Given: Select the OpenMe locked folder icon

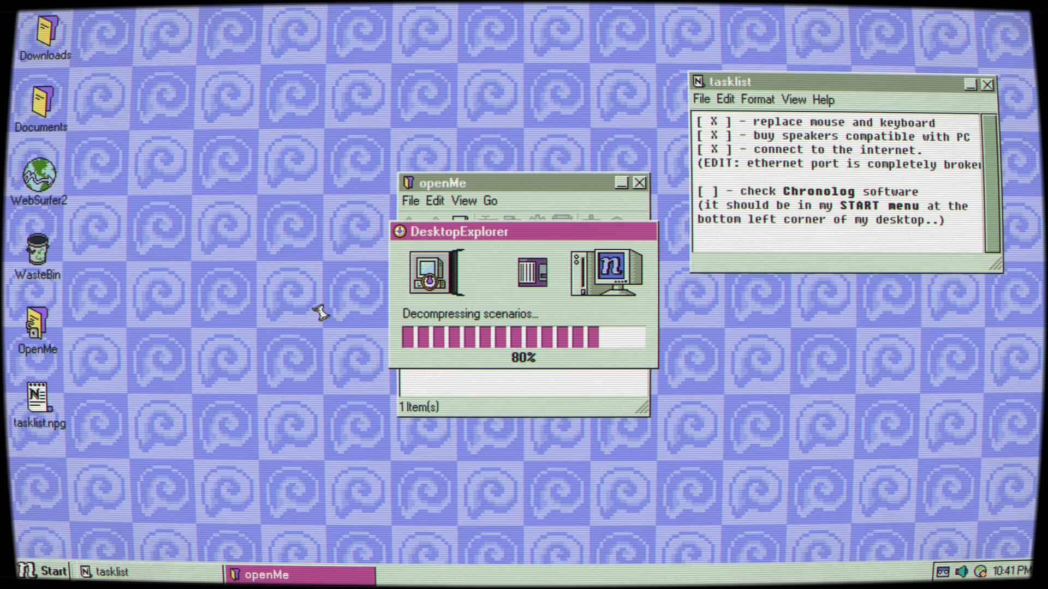Looking at the screenshot, I should [37, 323].
